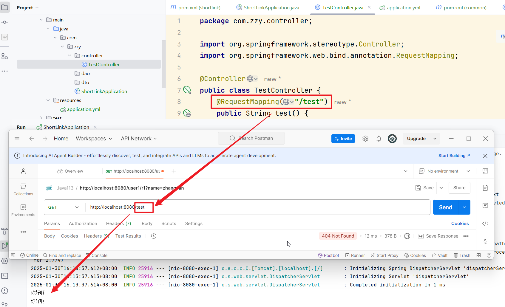505x307 pixels.
Task: Open the Upgrade dropdown arrow
Action: coord(435,139)
